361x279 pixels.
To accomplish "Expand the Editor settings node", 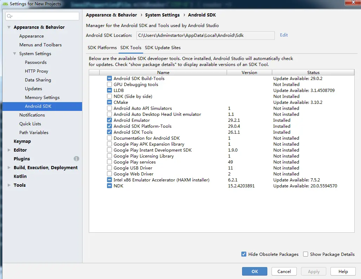I will (x=9, y=150).
